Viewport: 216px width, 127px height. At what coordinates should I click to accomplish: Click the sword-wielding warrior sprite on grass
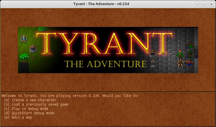point(24,39)
